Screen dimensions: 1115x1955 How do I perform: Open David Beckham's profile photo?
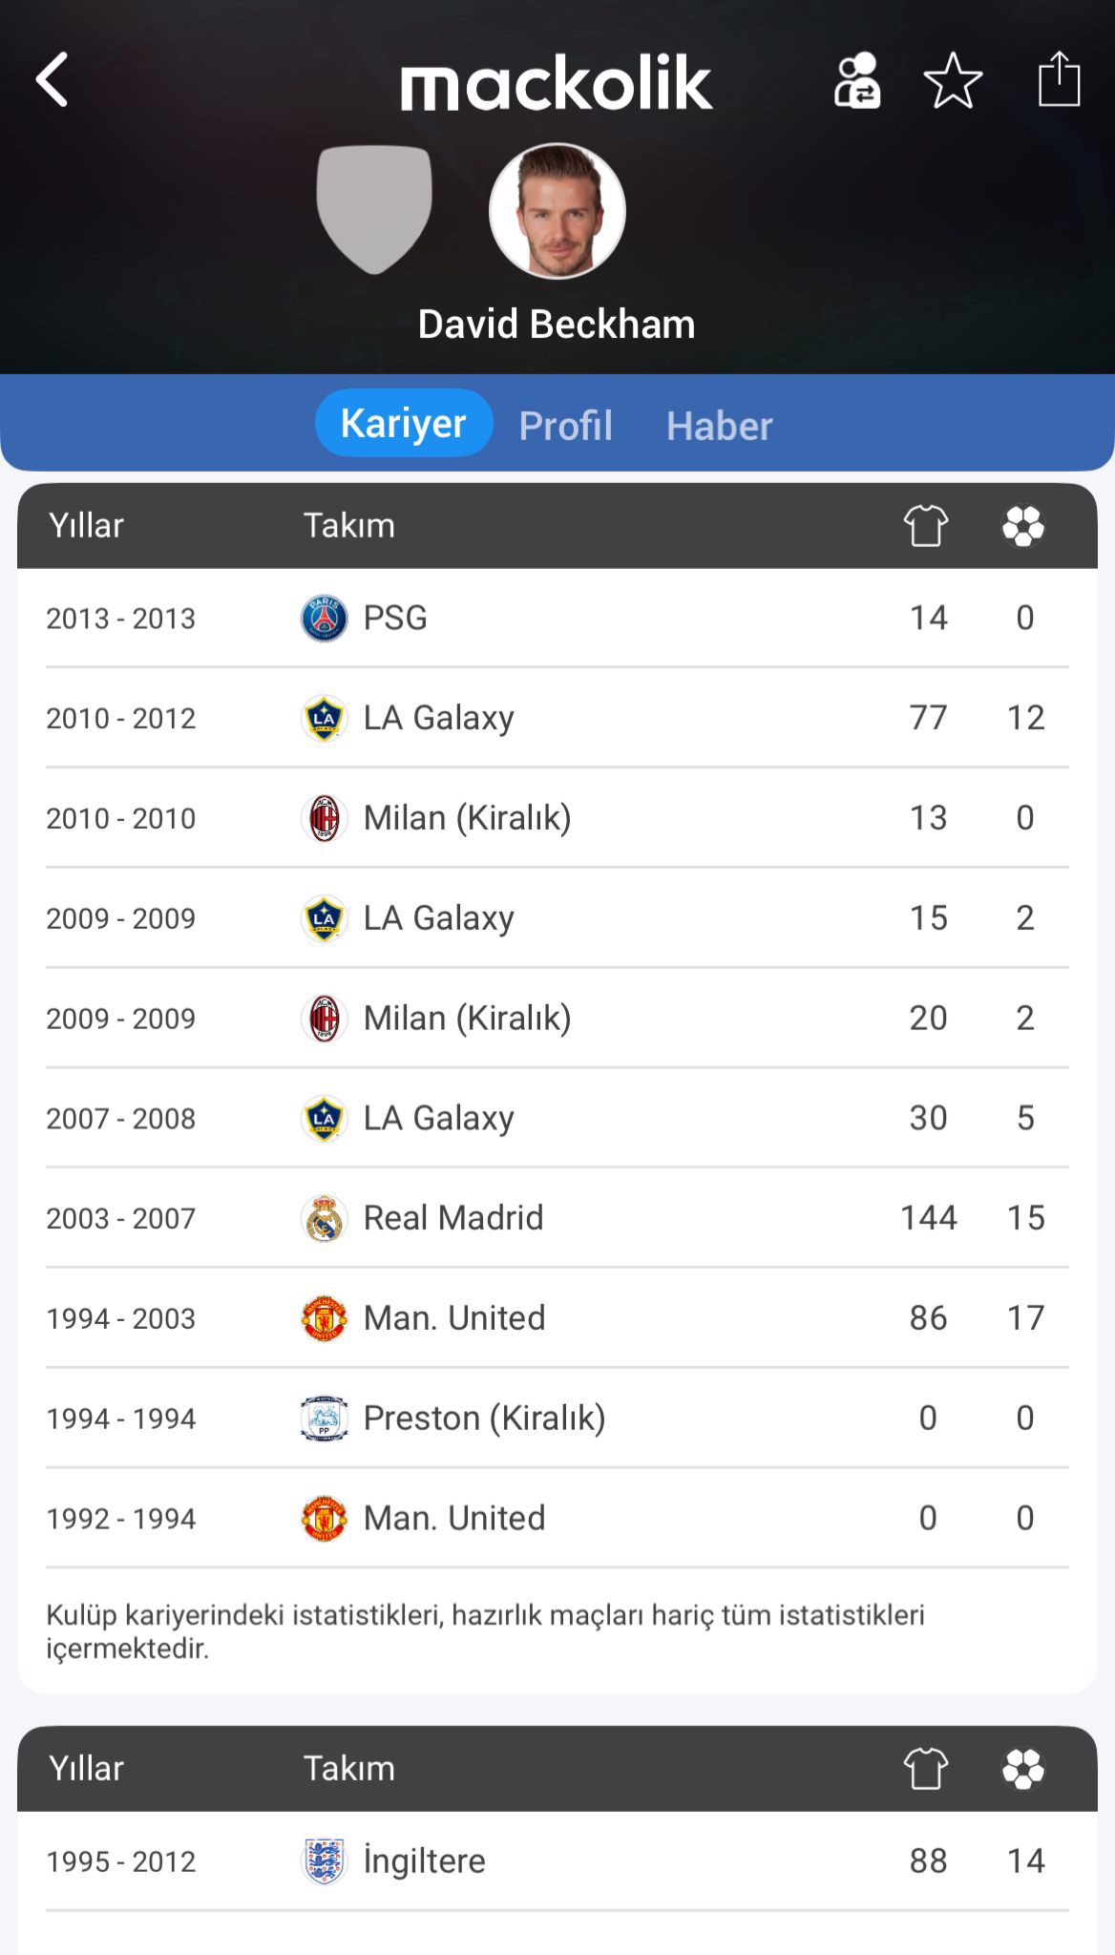(557, 211)
